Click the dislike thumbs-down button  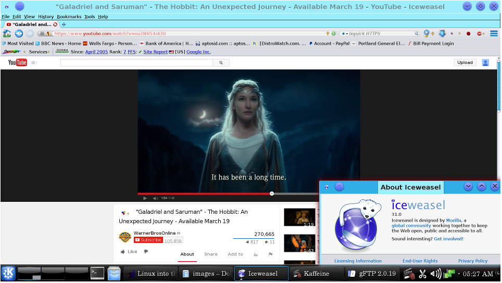tap(146, 252)
